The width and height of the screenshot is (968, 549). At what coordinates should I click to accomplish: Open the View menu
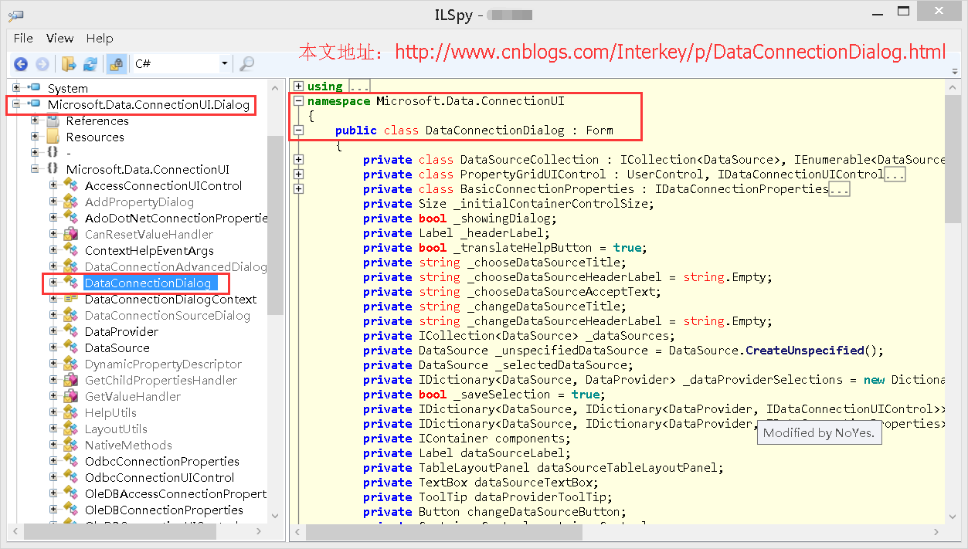coord(59,38)
